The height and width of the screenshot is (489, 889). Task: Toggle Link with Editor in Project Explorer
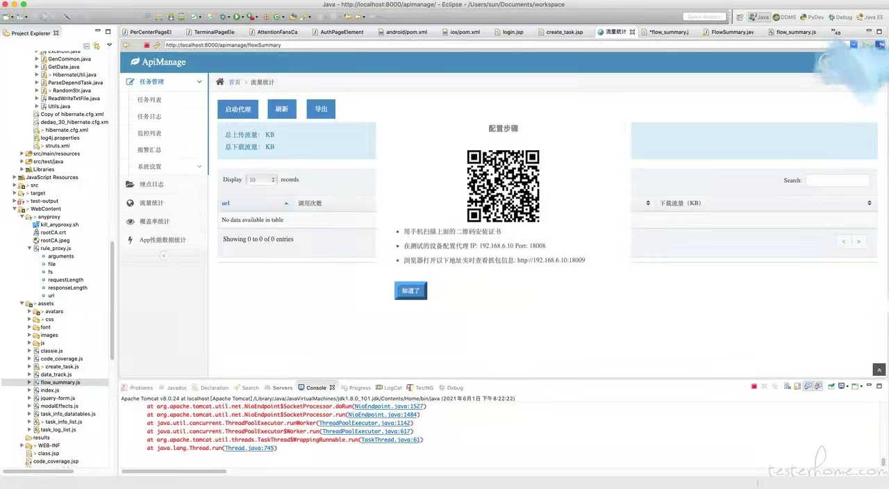[97, 45]
